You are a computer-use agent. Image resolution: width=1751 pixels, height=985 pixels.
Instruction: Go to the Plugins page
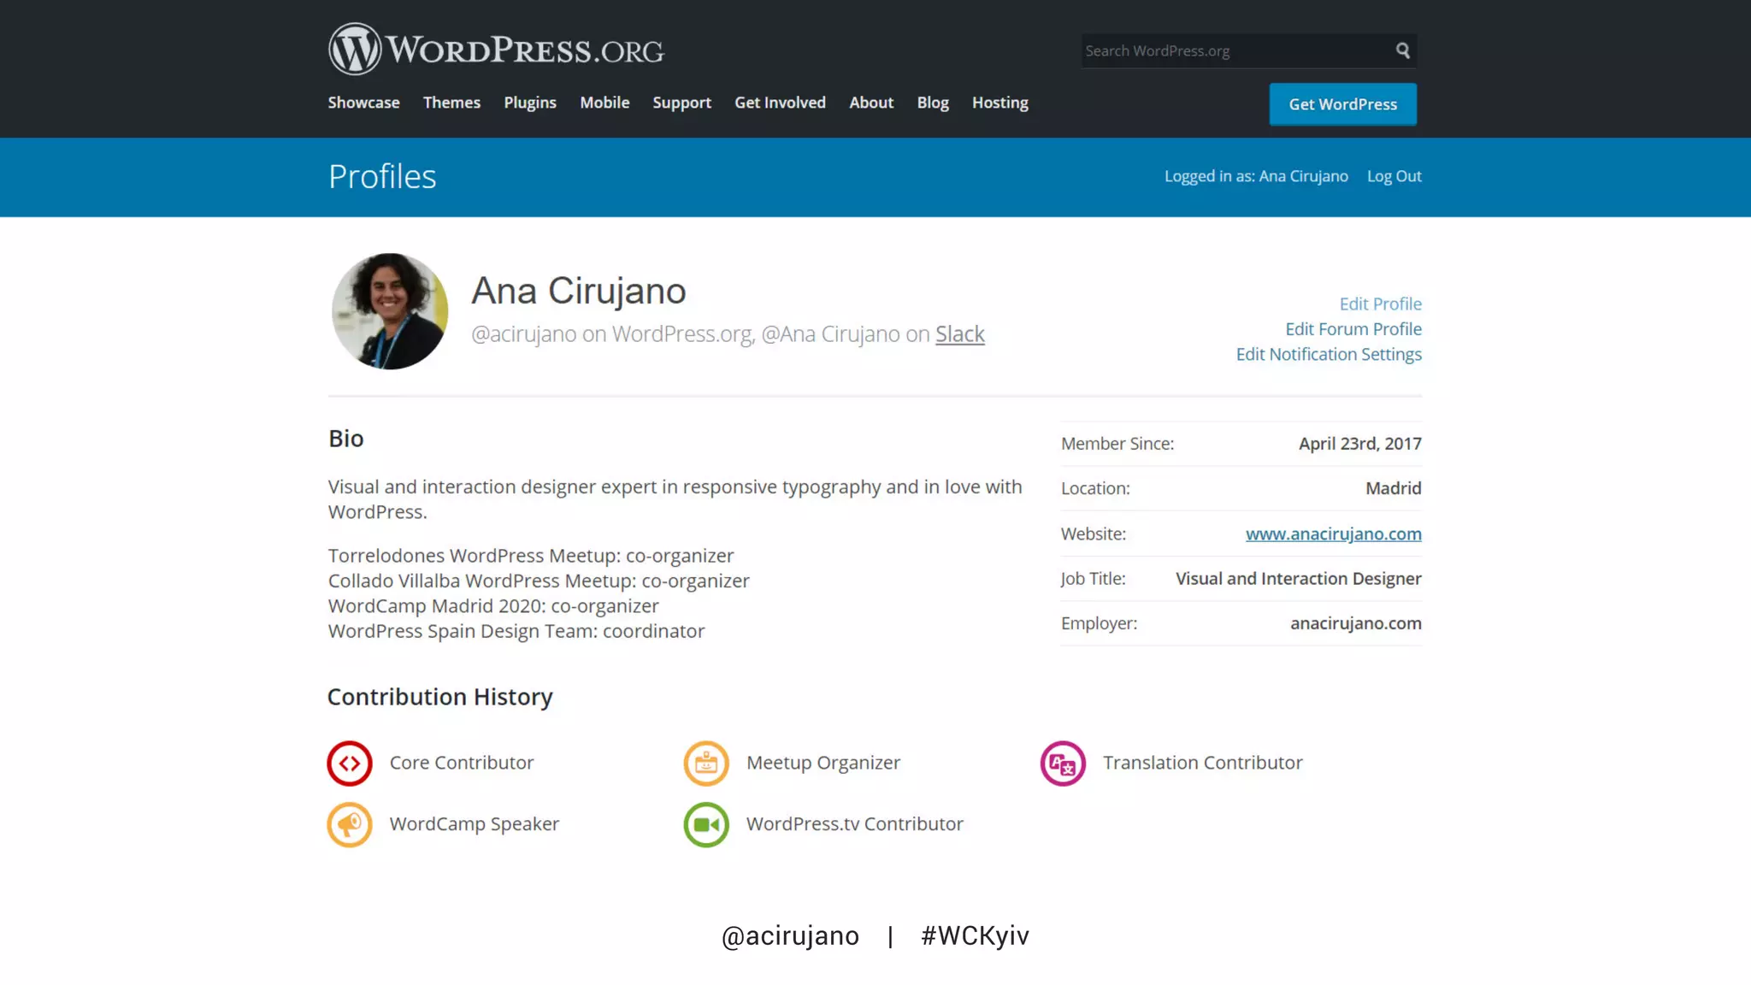(530, 103)
